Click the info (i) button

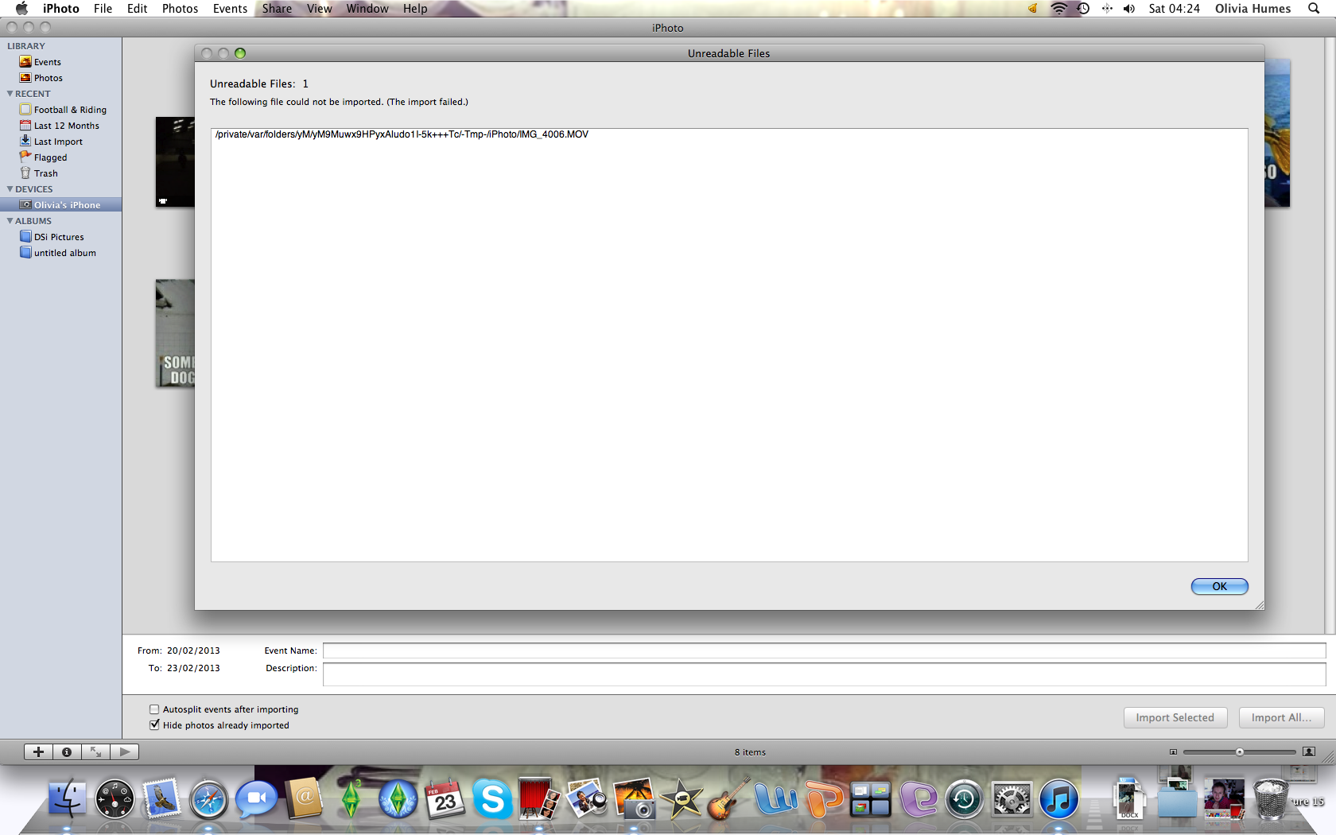[x=67, y=751]
